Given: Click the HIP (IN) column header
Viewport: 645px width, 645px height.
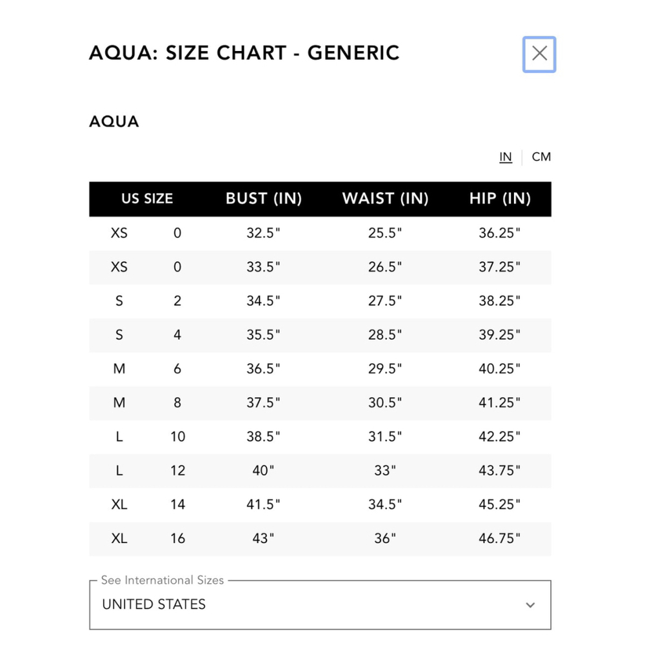Looking at the screenshot, I should click(x=500, y=199).
